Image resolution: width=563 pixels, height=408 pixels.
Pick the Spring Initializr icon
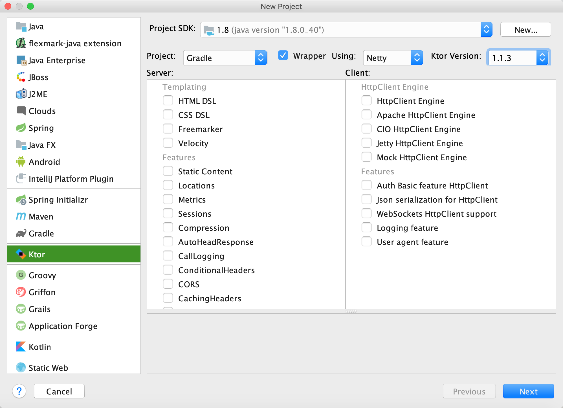(x=21, y=200)
